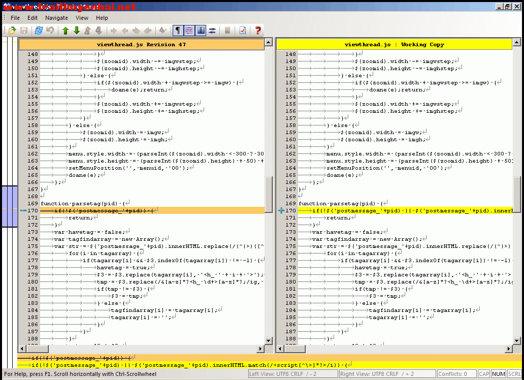Click the second gray left-arrow use block icon
The width and height of the screenshot is (524, 380).
click(x=147, y=30)
